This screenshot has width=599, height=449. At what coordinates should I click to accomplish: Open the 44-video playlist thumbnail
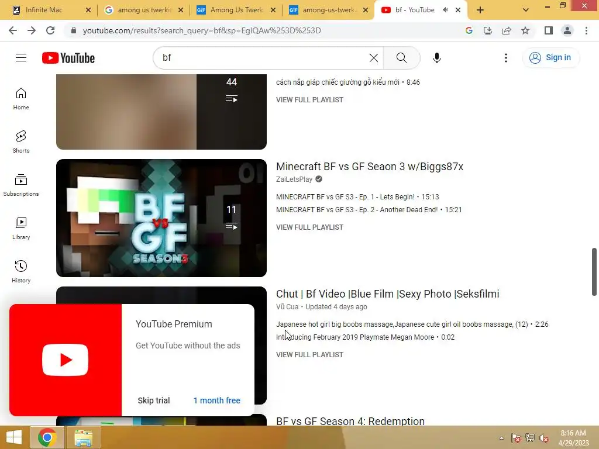pyautogui.click(x=161, y=112)
